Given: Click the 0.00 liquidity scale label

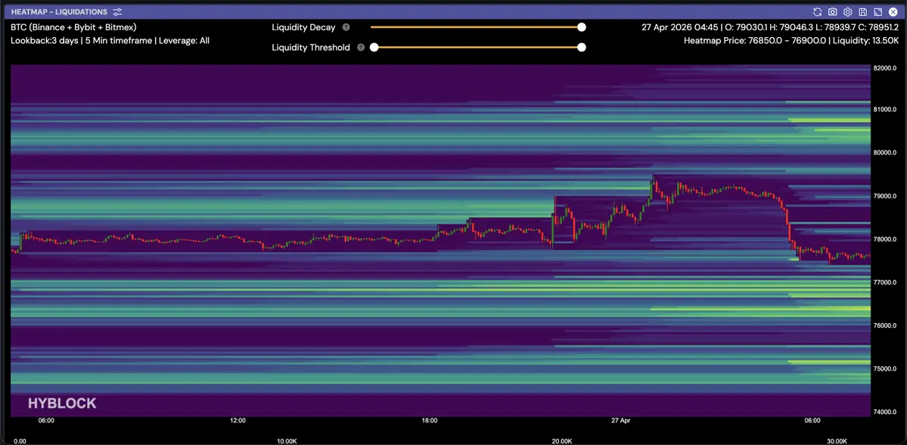Looking at the screenshot, I should coord(20,441).
